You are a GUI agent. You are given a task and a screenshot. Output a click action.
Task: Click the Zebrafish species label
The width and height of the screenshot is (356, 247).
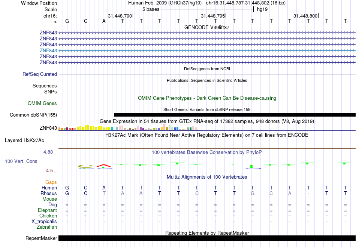pos(47,227)
